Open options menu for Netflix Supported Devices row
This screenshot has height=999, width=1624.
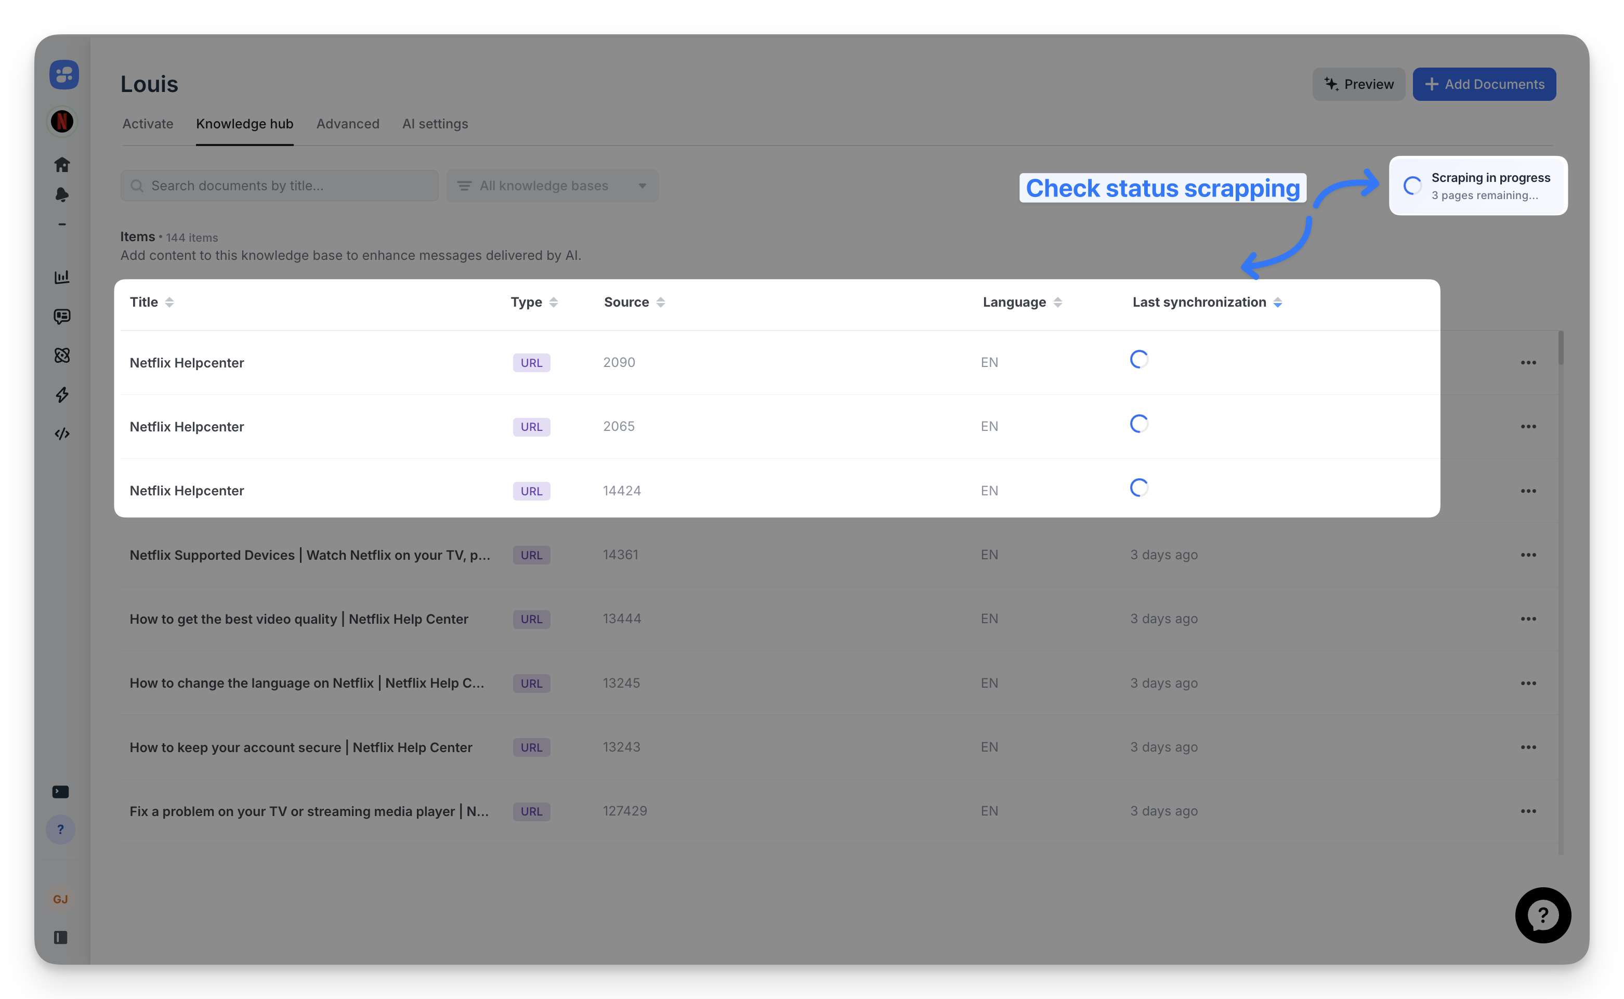pos(1527,555)
